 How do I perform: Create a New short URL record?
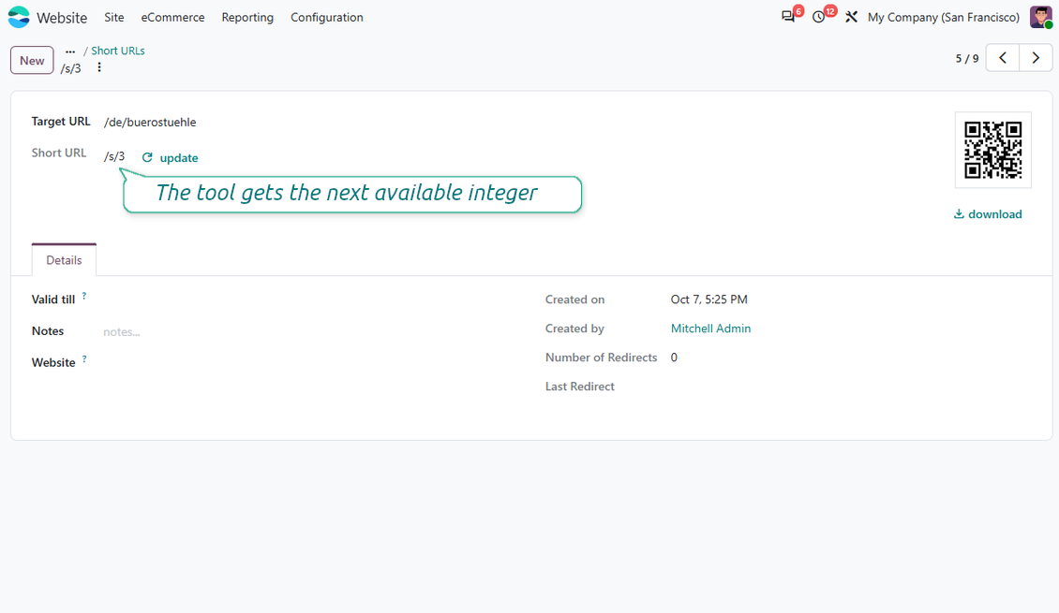[x=32, y=60]
